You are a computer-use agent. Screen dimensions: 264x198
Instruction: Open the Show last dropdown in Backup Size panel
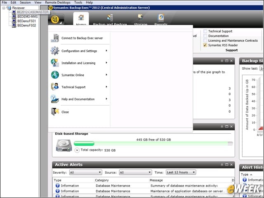click(x=262, y=68)
